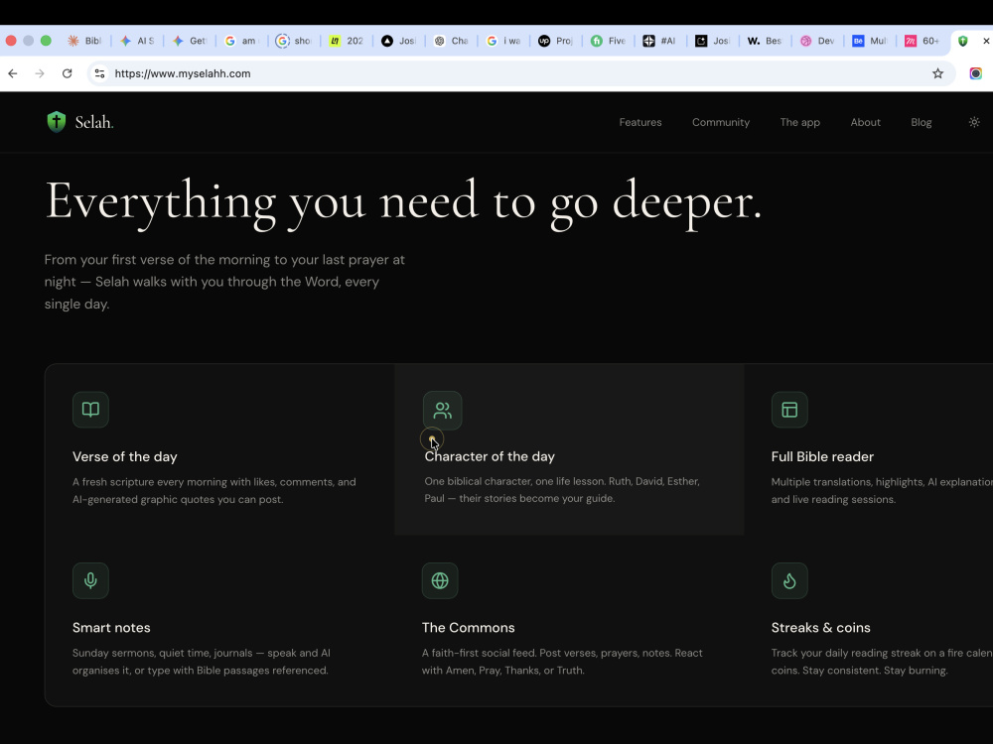Switch to the ChatGPT 'Cha' tab
The height and width of the screenshot is (744, 993).
coord(452,41)
